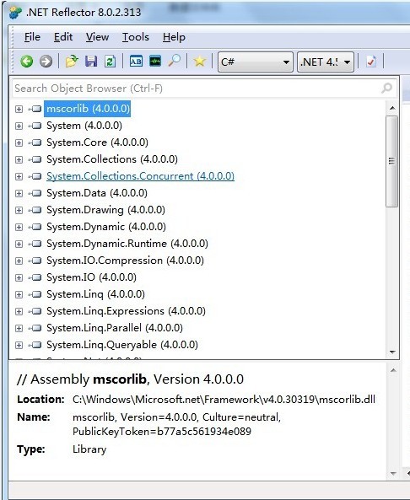Image resolution: width=410 pixels, height=500 pixels.
Task: Select System.Collections (4.0.0.0)
Action: click(x=112, y=159)
